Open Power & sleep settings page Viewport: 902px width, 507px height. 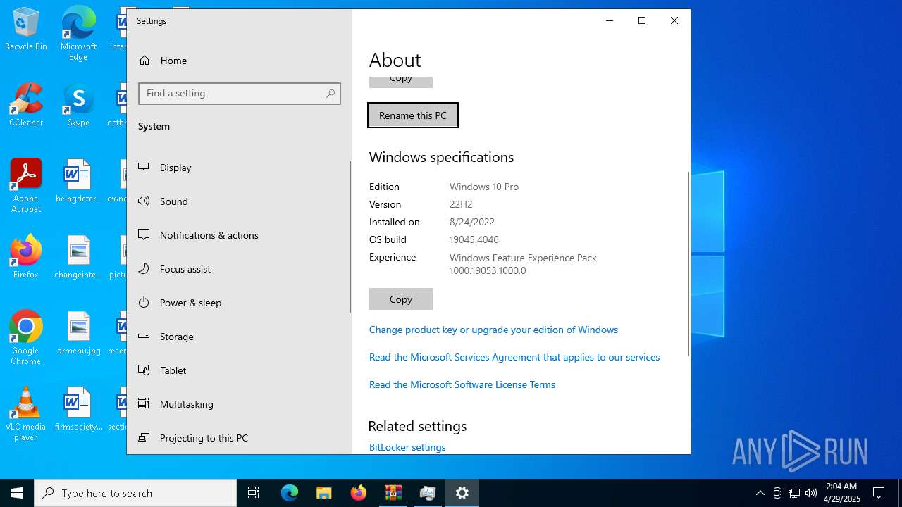(x=240, y=303)
